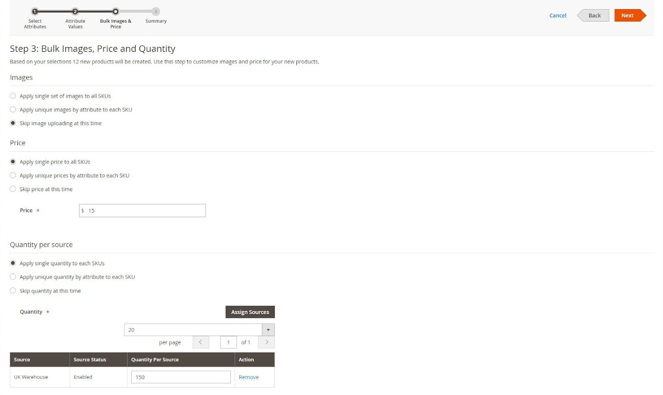Remove the UK Warehouse source
This screenshot has height=395, width=663.
248,377
